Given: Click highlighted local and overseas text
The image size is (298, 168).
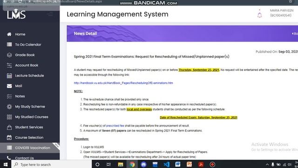Looking at the screenshot, I should pyautogui.click(x=139, y=109).
